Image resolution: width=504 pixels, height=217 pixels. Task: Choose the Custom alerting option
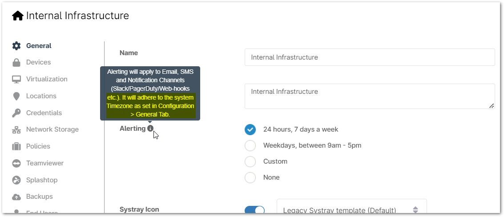250,161
